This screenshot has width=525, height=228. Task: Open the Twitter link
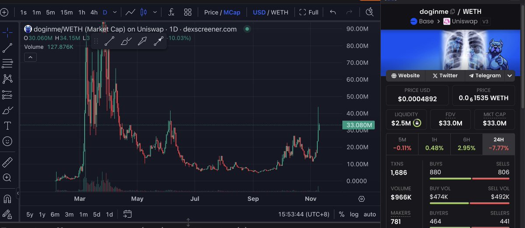coord(445,76)
